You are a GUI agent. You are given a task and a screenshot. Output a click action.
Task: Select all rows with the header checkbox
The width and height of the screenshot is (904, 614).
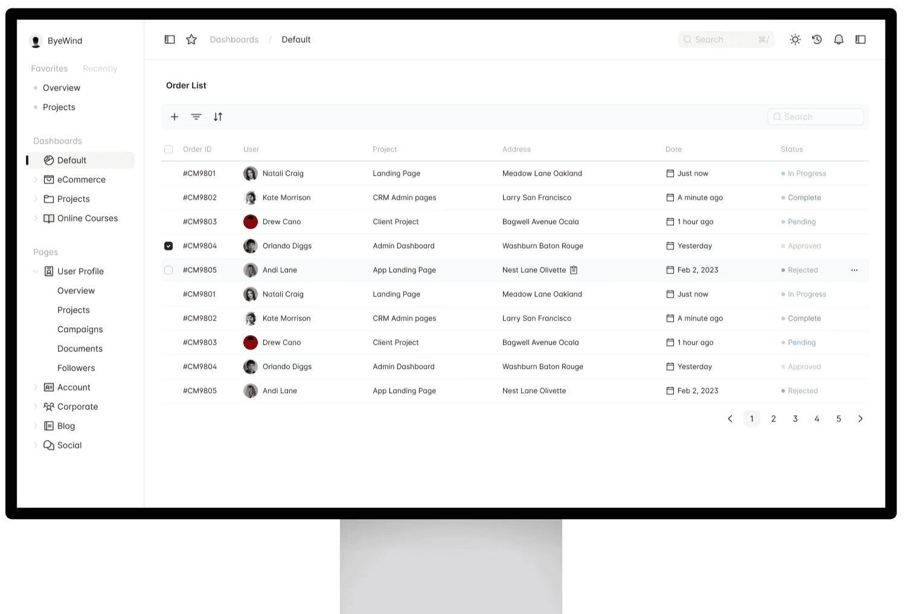[x=168, y=149]
